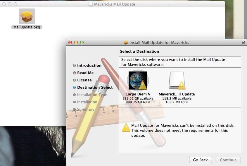Zoom the installer with green button
Screen dimensions: 247x166
coord(82,42)
